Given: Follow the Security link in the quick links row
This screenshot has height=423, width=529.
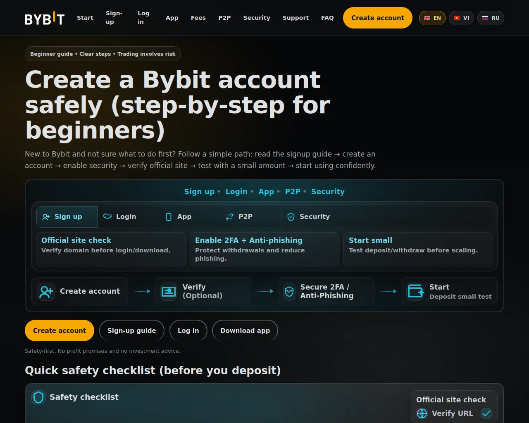Looking at the screenshot, I should 328,192.
